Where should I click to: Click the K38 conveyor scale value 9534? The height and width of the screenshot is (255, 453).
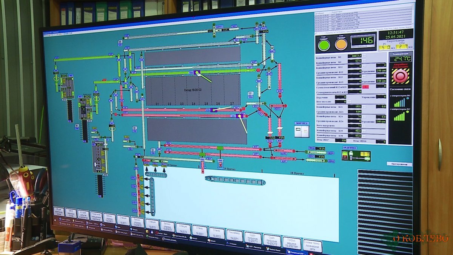click(x=354, y=136)
